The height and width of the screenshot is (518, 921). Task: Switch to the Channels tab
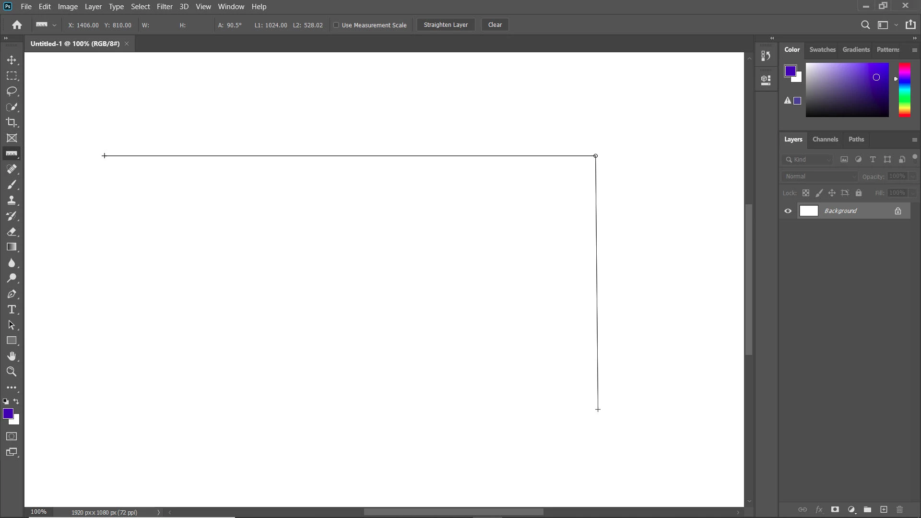pos(825,140)
